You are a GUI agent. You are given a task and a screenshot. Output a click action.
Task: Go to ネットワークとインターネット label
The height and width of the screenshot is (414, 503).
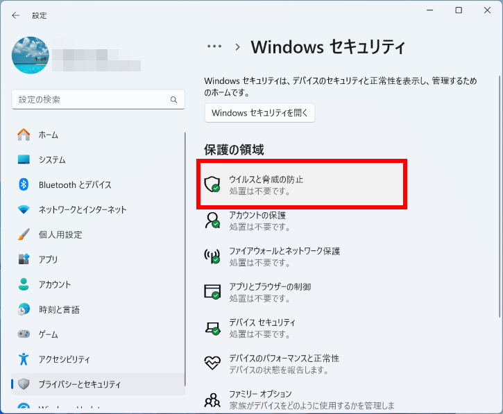(83, 209)
